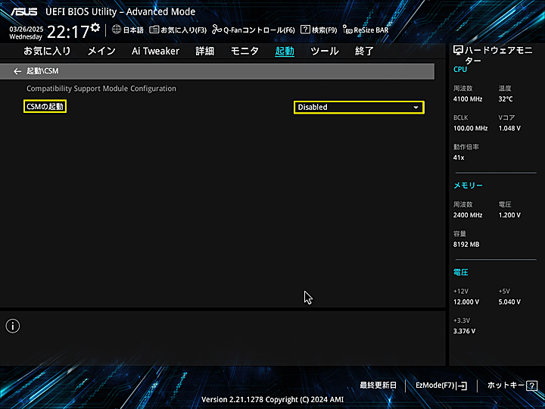This screenshot has width=545, height=409.
Task: Click the capacity 8192 MB value
Action: coord(466,245)
